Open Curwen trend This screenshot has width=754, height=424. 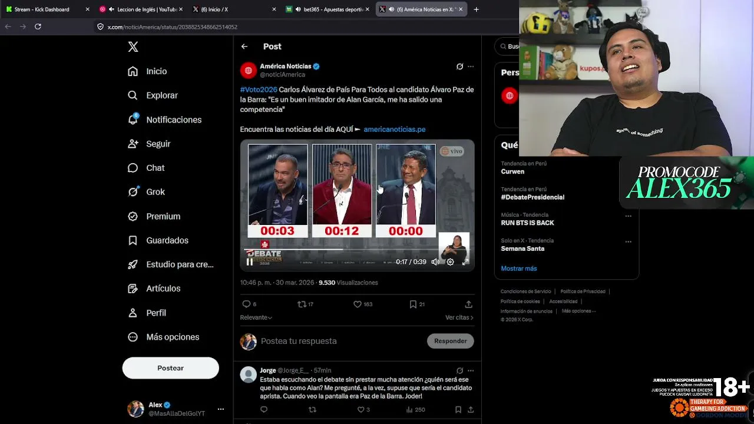[512, 172]
